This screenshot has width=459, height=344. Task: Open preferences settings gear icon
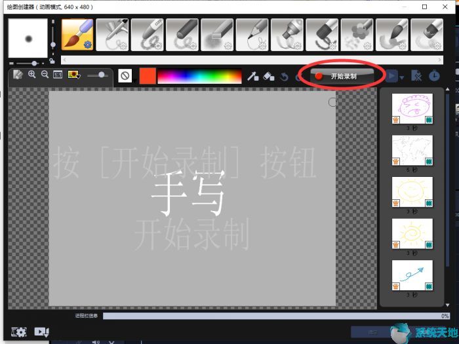click(x=19, y=332)
